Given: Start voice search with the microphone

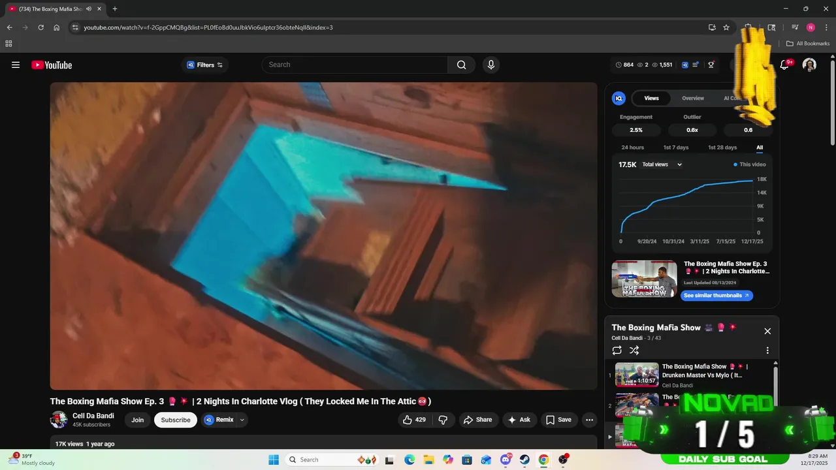Looking at the screenshot, I should tap(491, 65).
